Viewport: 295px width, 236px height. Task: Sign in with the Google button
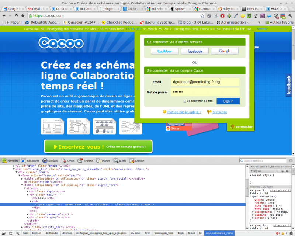[225, 51]
